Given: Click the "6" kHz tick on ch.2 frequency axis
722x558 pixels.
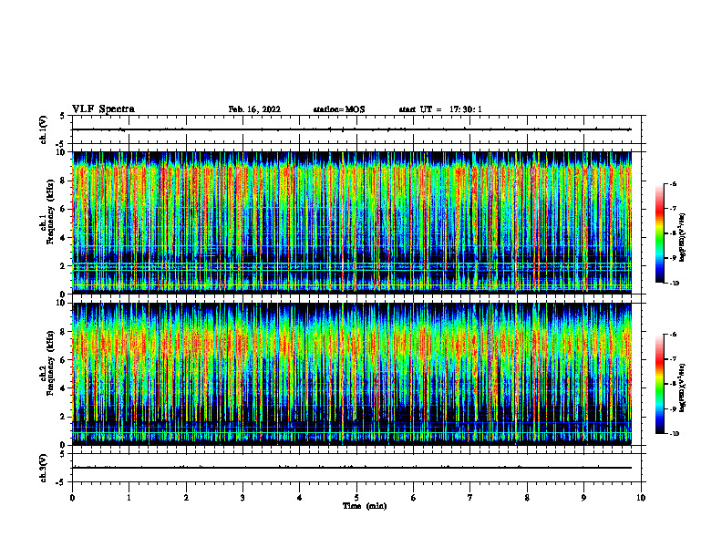Looking at the screenshot, I should point(64,360).
